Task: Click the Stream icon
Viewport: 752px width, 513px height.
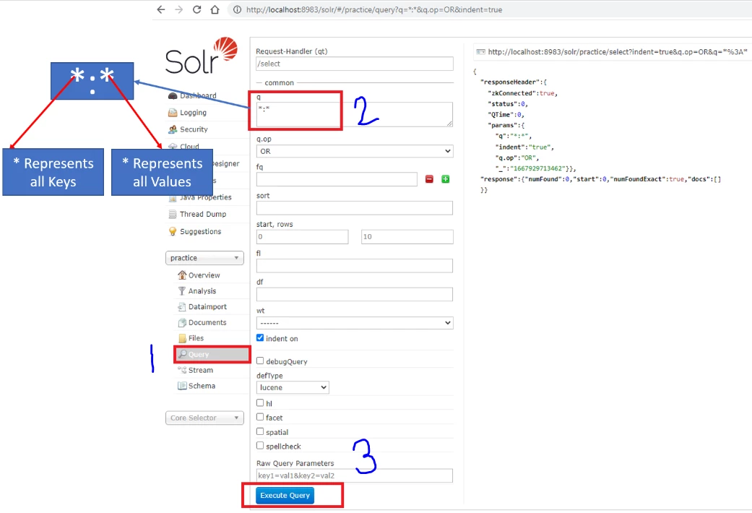Action: pos(182,370)
